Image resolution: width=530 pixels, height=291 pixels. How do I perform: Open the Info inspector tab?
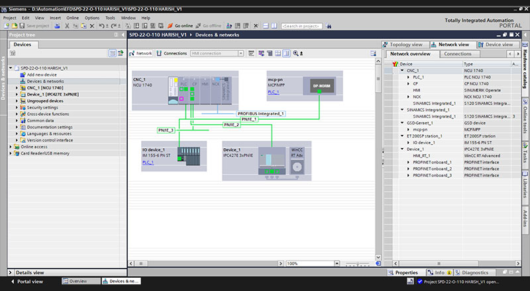pyautogui.click(x=439, y=272)
